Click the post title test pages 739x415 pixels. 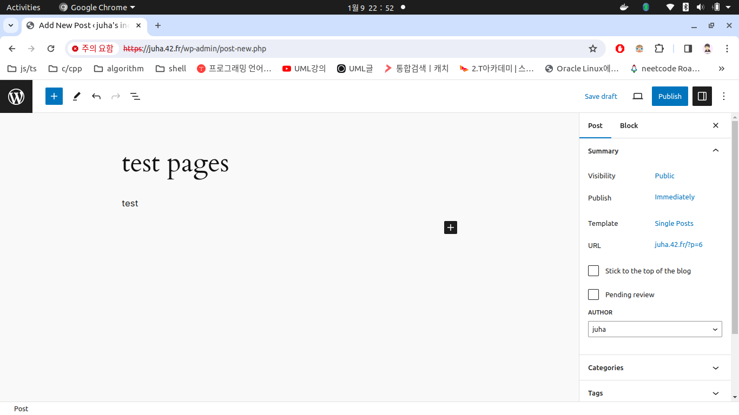[175, 164]
